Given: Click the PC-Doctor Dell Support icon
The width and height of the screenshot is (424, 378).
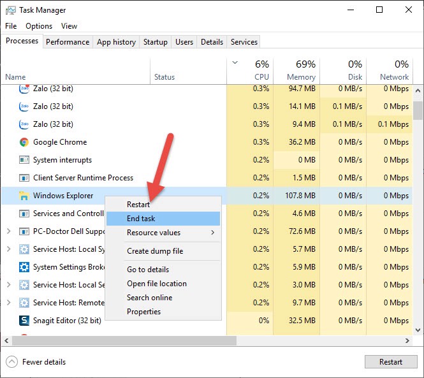Looking at the screenshot, I should point(24,231).
